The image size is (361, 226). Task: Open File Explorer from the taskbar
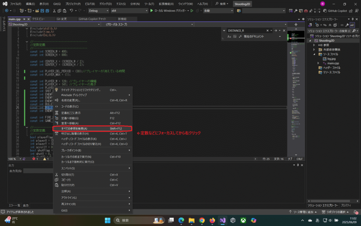(191, 220)
